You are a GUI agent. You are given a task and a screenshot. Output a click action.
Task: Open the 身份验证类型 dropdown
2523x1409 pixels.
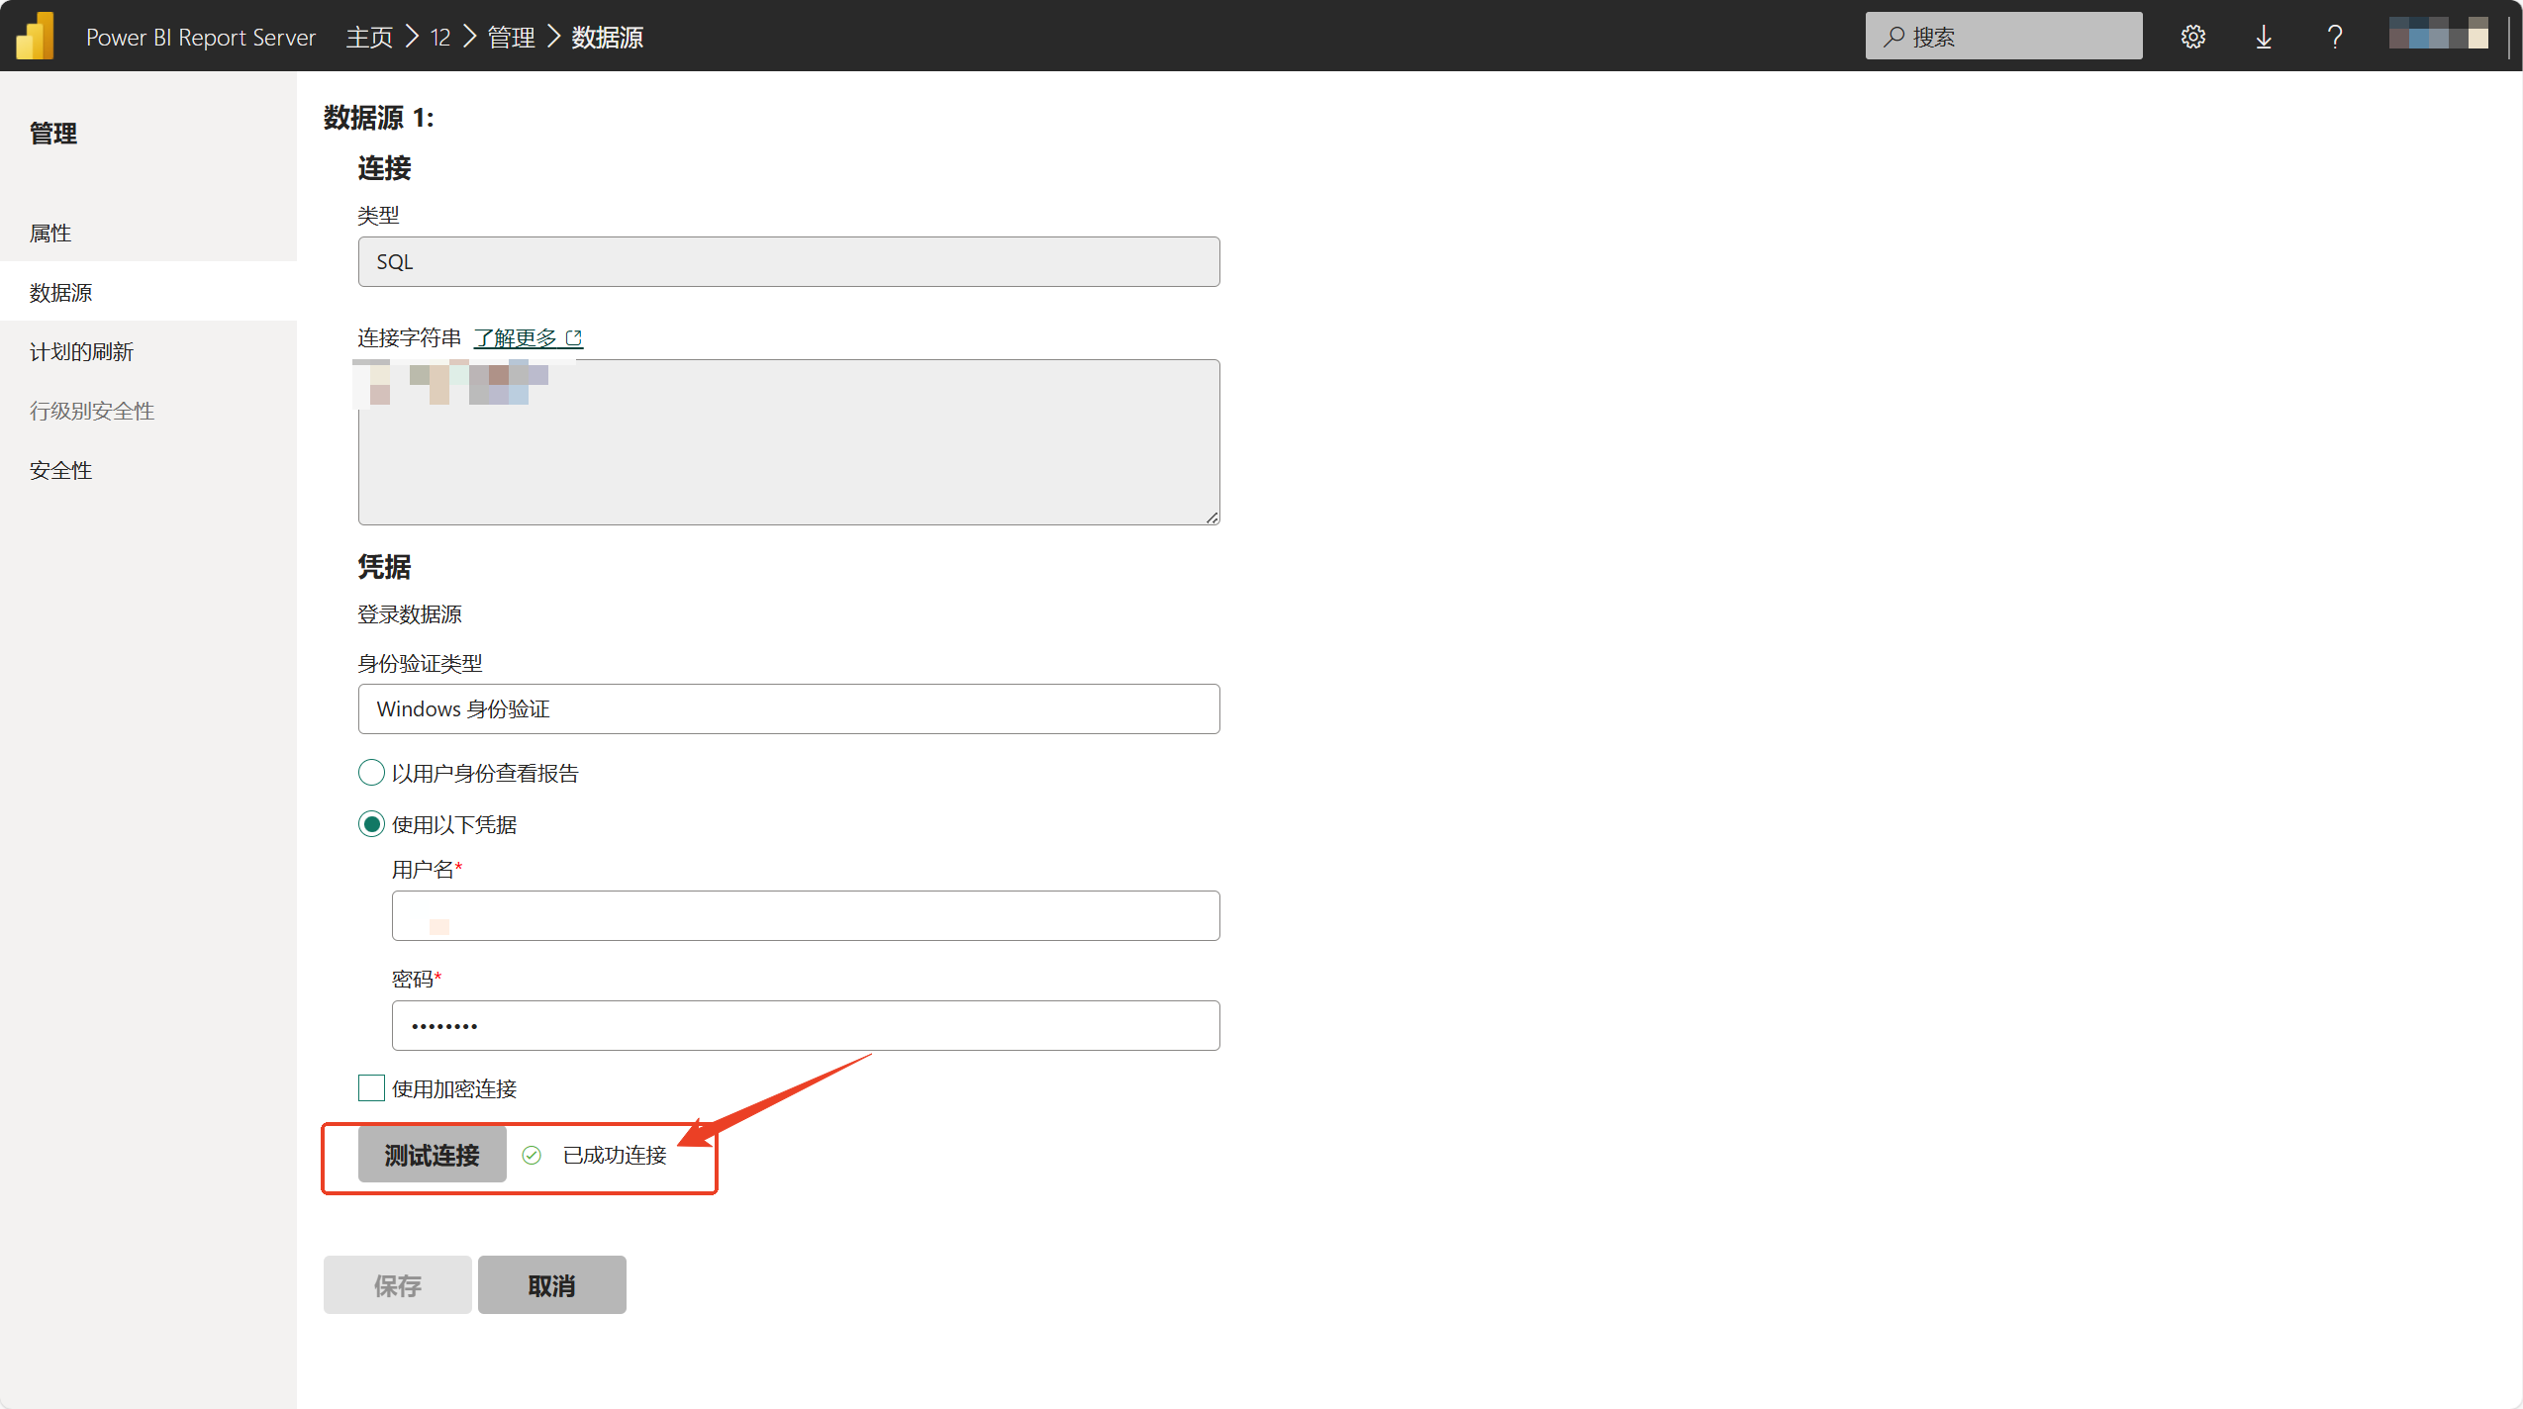(x=789, y=708)
